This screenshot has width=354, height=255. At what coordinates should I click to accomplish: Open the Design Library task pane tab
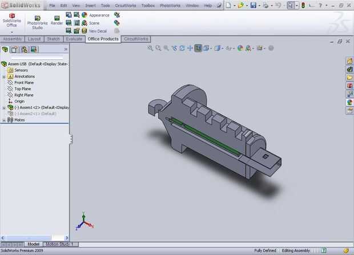pos(349,69)
